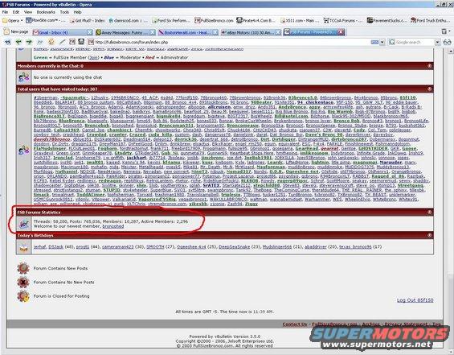Screen dimensions: 454x355
Task: Click the Join link beside FullSize Member
Action: [93, 57]
